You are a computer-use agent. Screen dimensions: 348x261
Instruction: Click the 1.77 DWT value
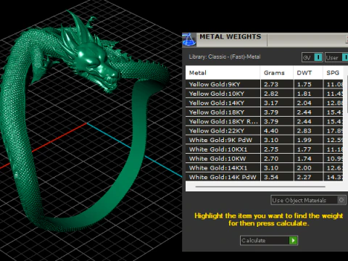(304, 149)
